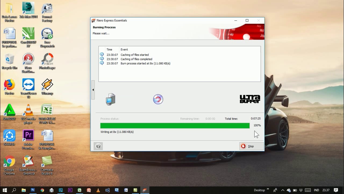Select the Nero StartSmart desktop shortcut
Image resolution: width=344 pixels, height=194 pixels.
pyautogui.click(x=28, y=63)
